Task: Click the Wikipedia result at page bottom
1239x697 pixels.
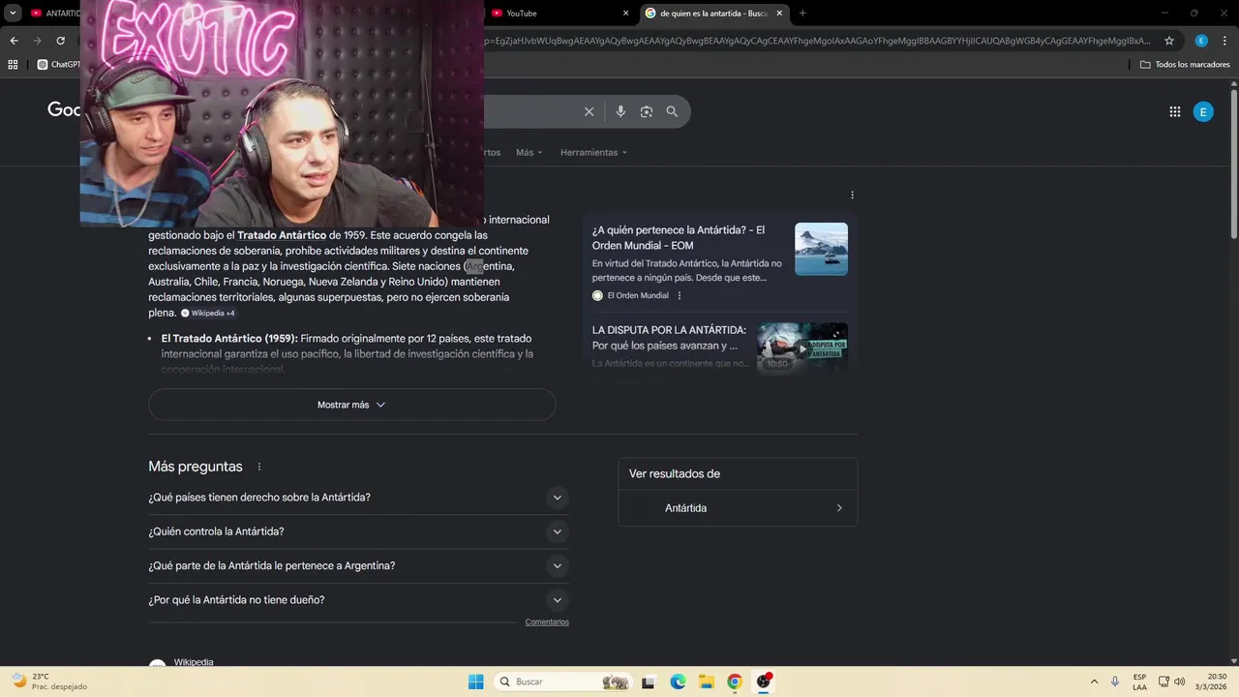Action: click(193, 662)
